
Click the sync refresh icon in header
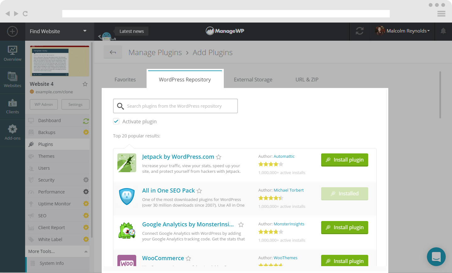click(359, 31)
